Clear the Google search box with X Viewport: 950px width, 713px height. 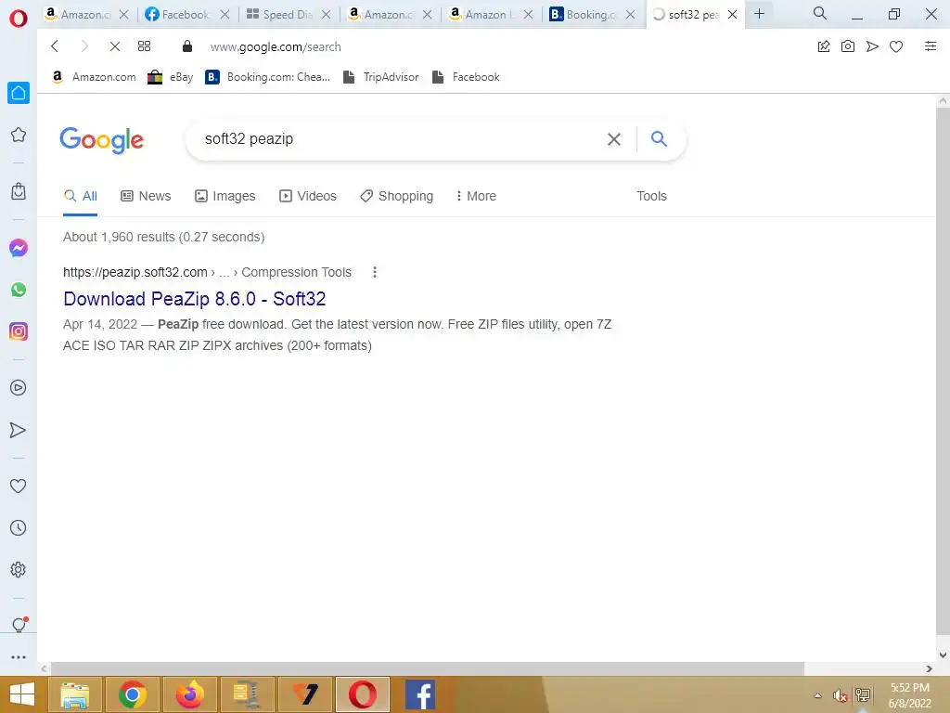pos(614,139)
